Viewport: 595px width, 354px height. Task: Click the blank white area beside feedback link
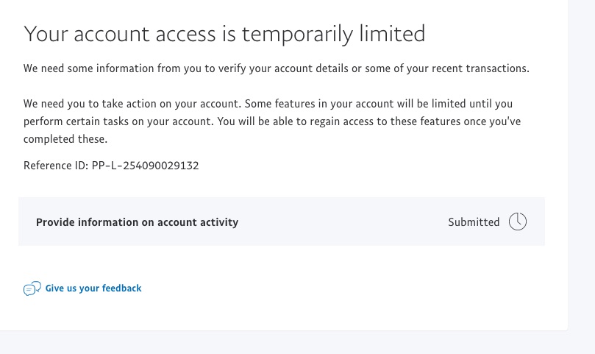331,288
